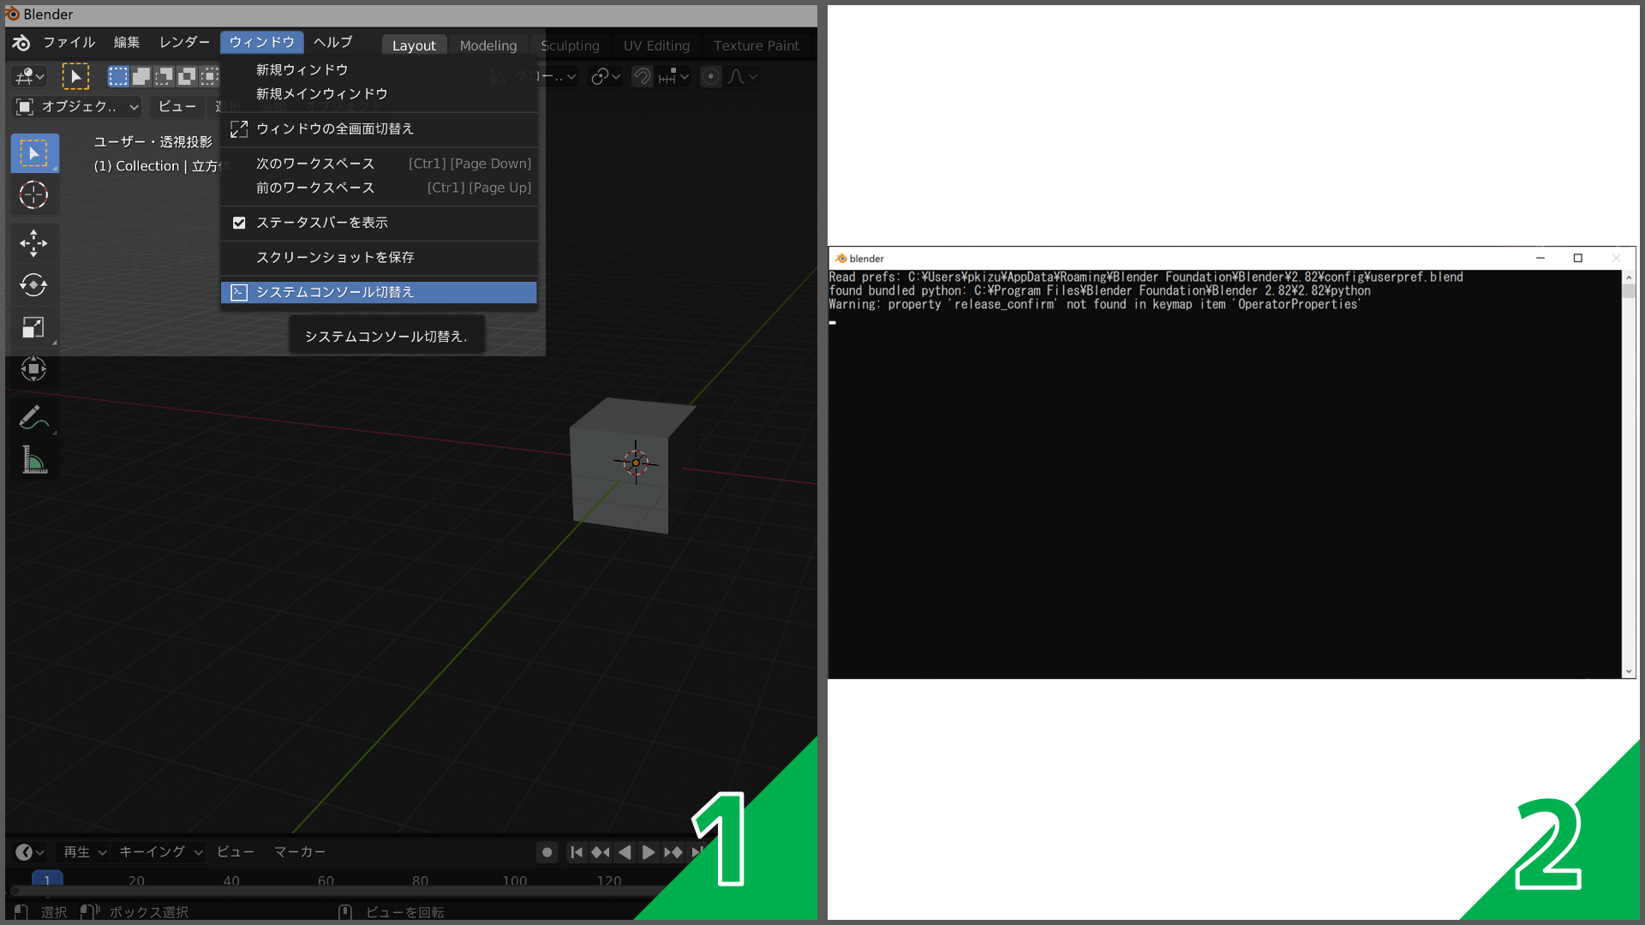Click frame 60 on the timeline

pyautogui.click(x=326, y=880)
